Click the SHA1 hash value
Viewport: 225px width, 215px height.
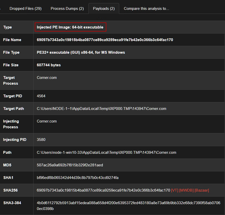pyautogui.click(x=78, y=178)
